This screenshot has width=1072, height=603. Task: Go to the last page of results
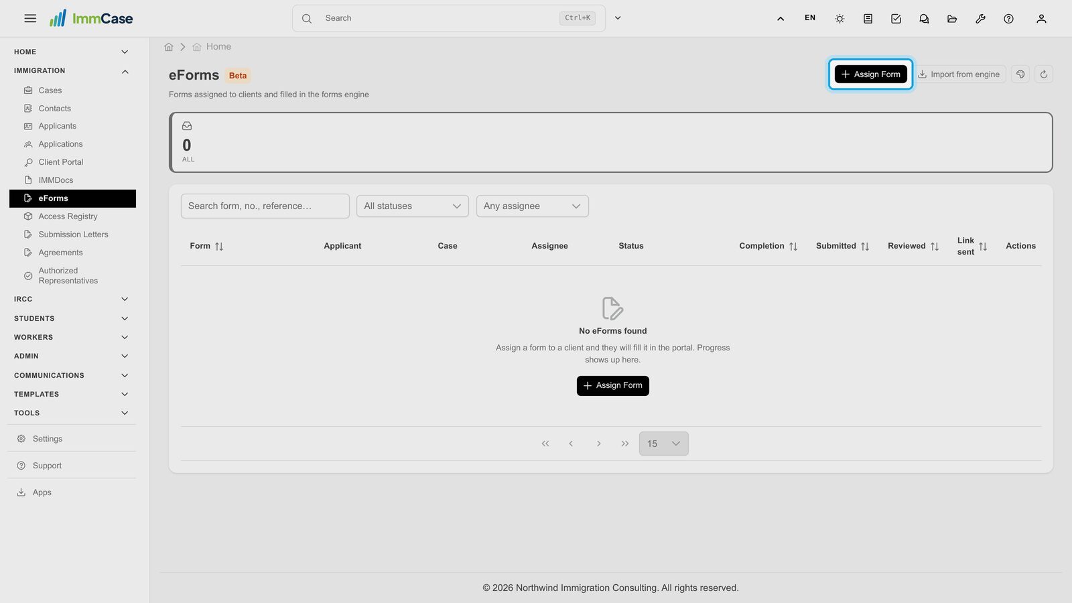pos(625,444)
